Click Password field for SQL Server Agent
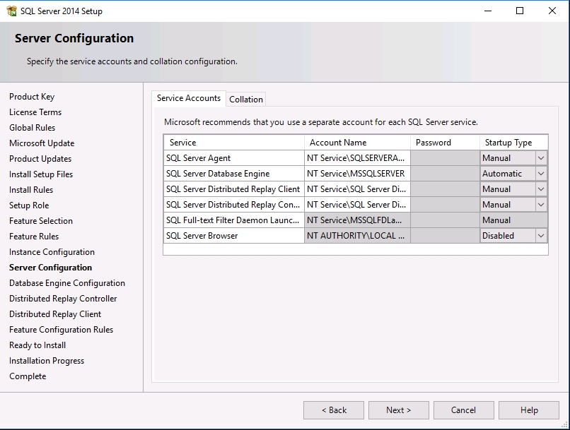The width and height of the screenshot is (570, 430). pos(445,158)
